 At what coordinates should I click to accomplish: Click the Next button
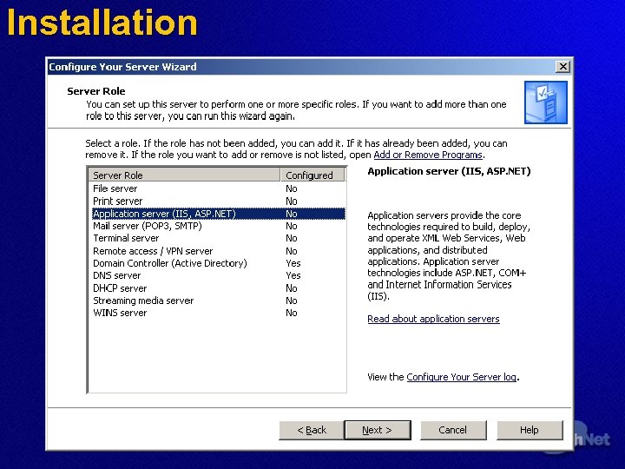tap(377, 430)
